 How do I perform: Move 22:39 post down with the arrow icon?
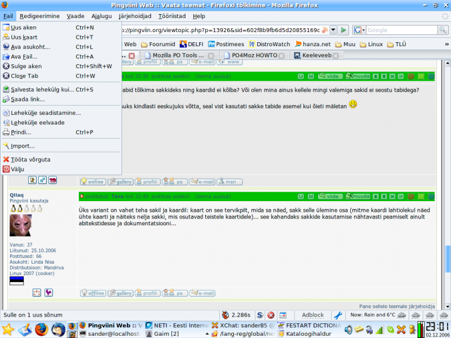coord(375,76)
